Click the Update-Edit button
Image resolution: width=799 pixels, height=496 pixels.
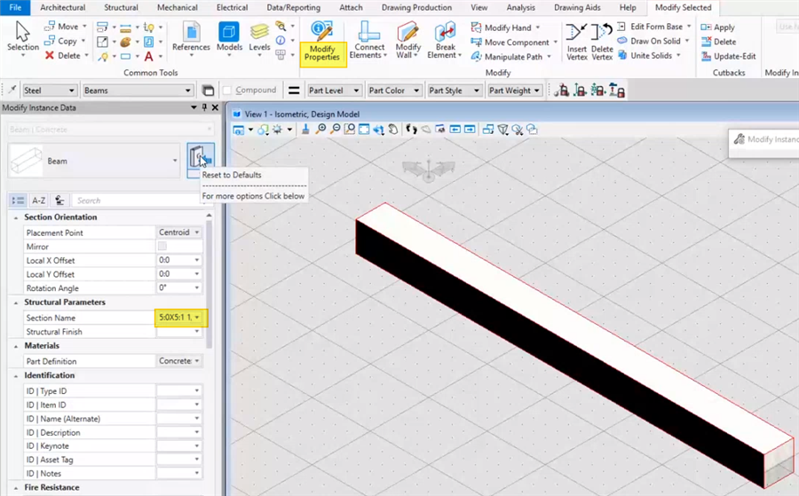[728, 56]
